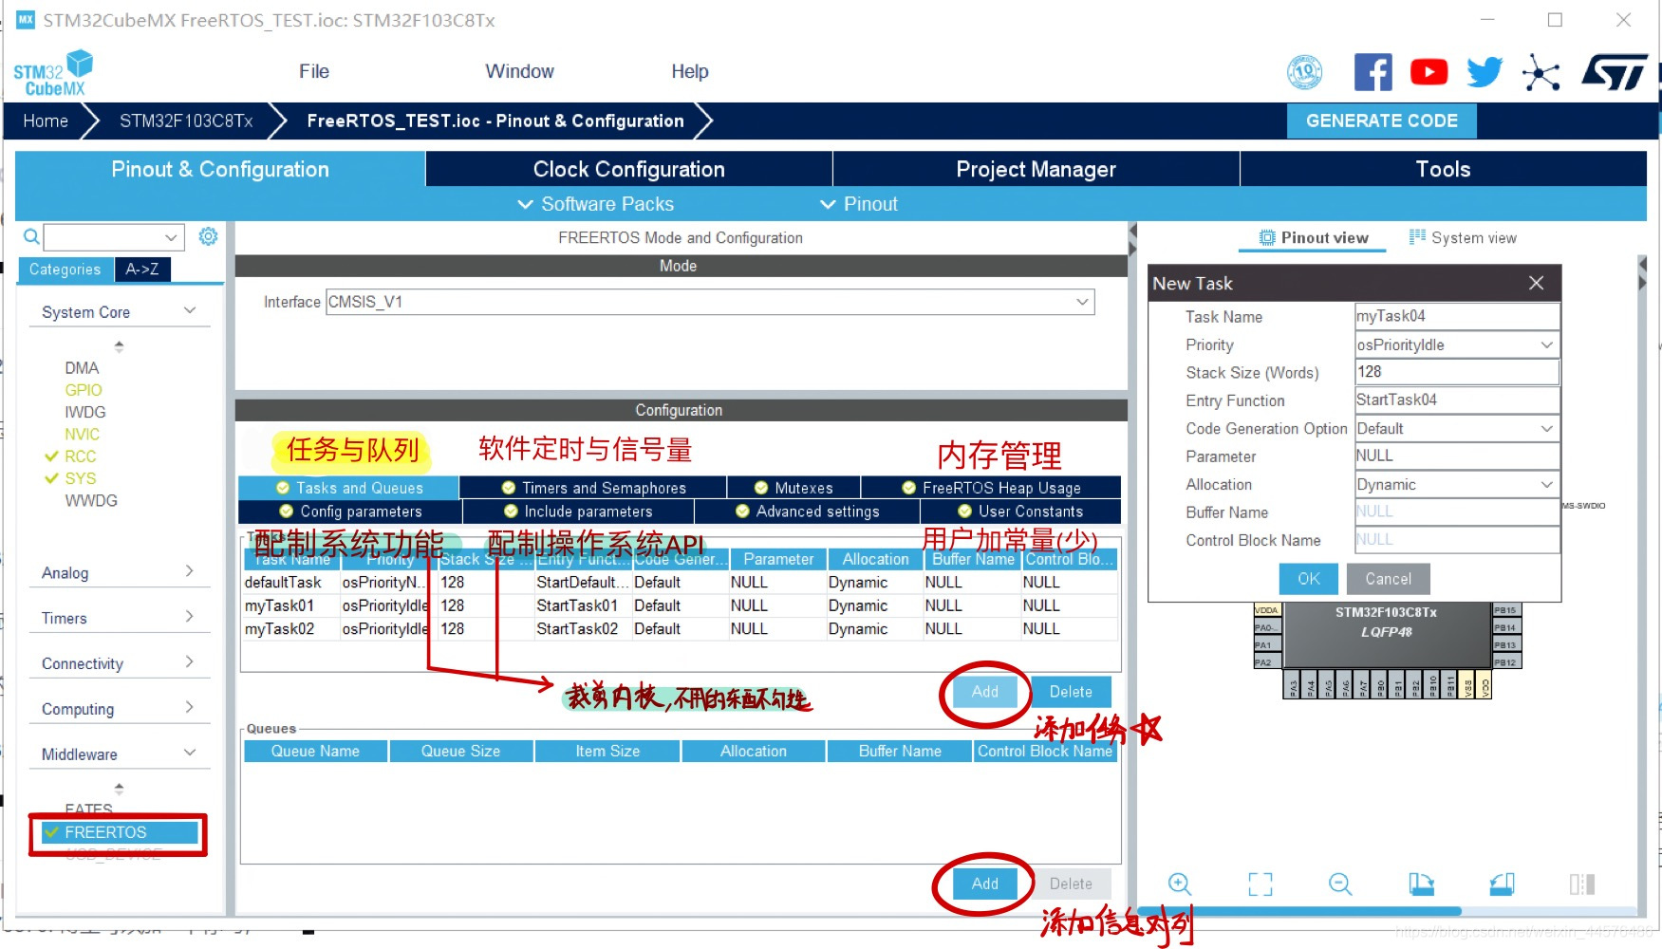Viewport: 1662px width, 949px height.
Task: Click the STM32CubeMX logo
Action: [x=53, y=73]
